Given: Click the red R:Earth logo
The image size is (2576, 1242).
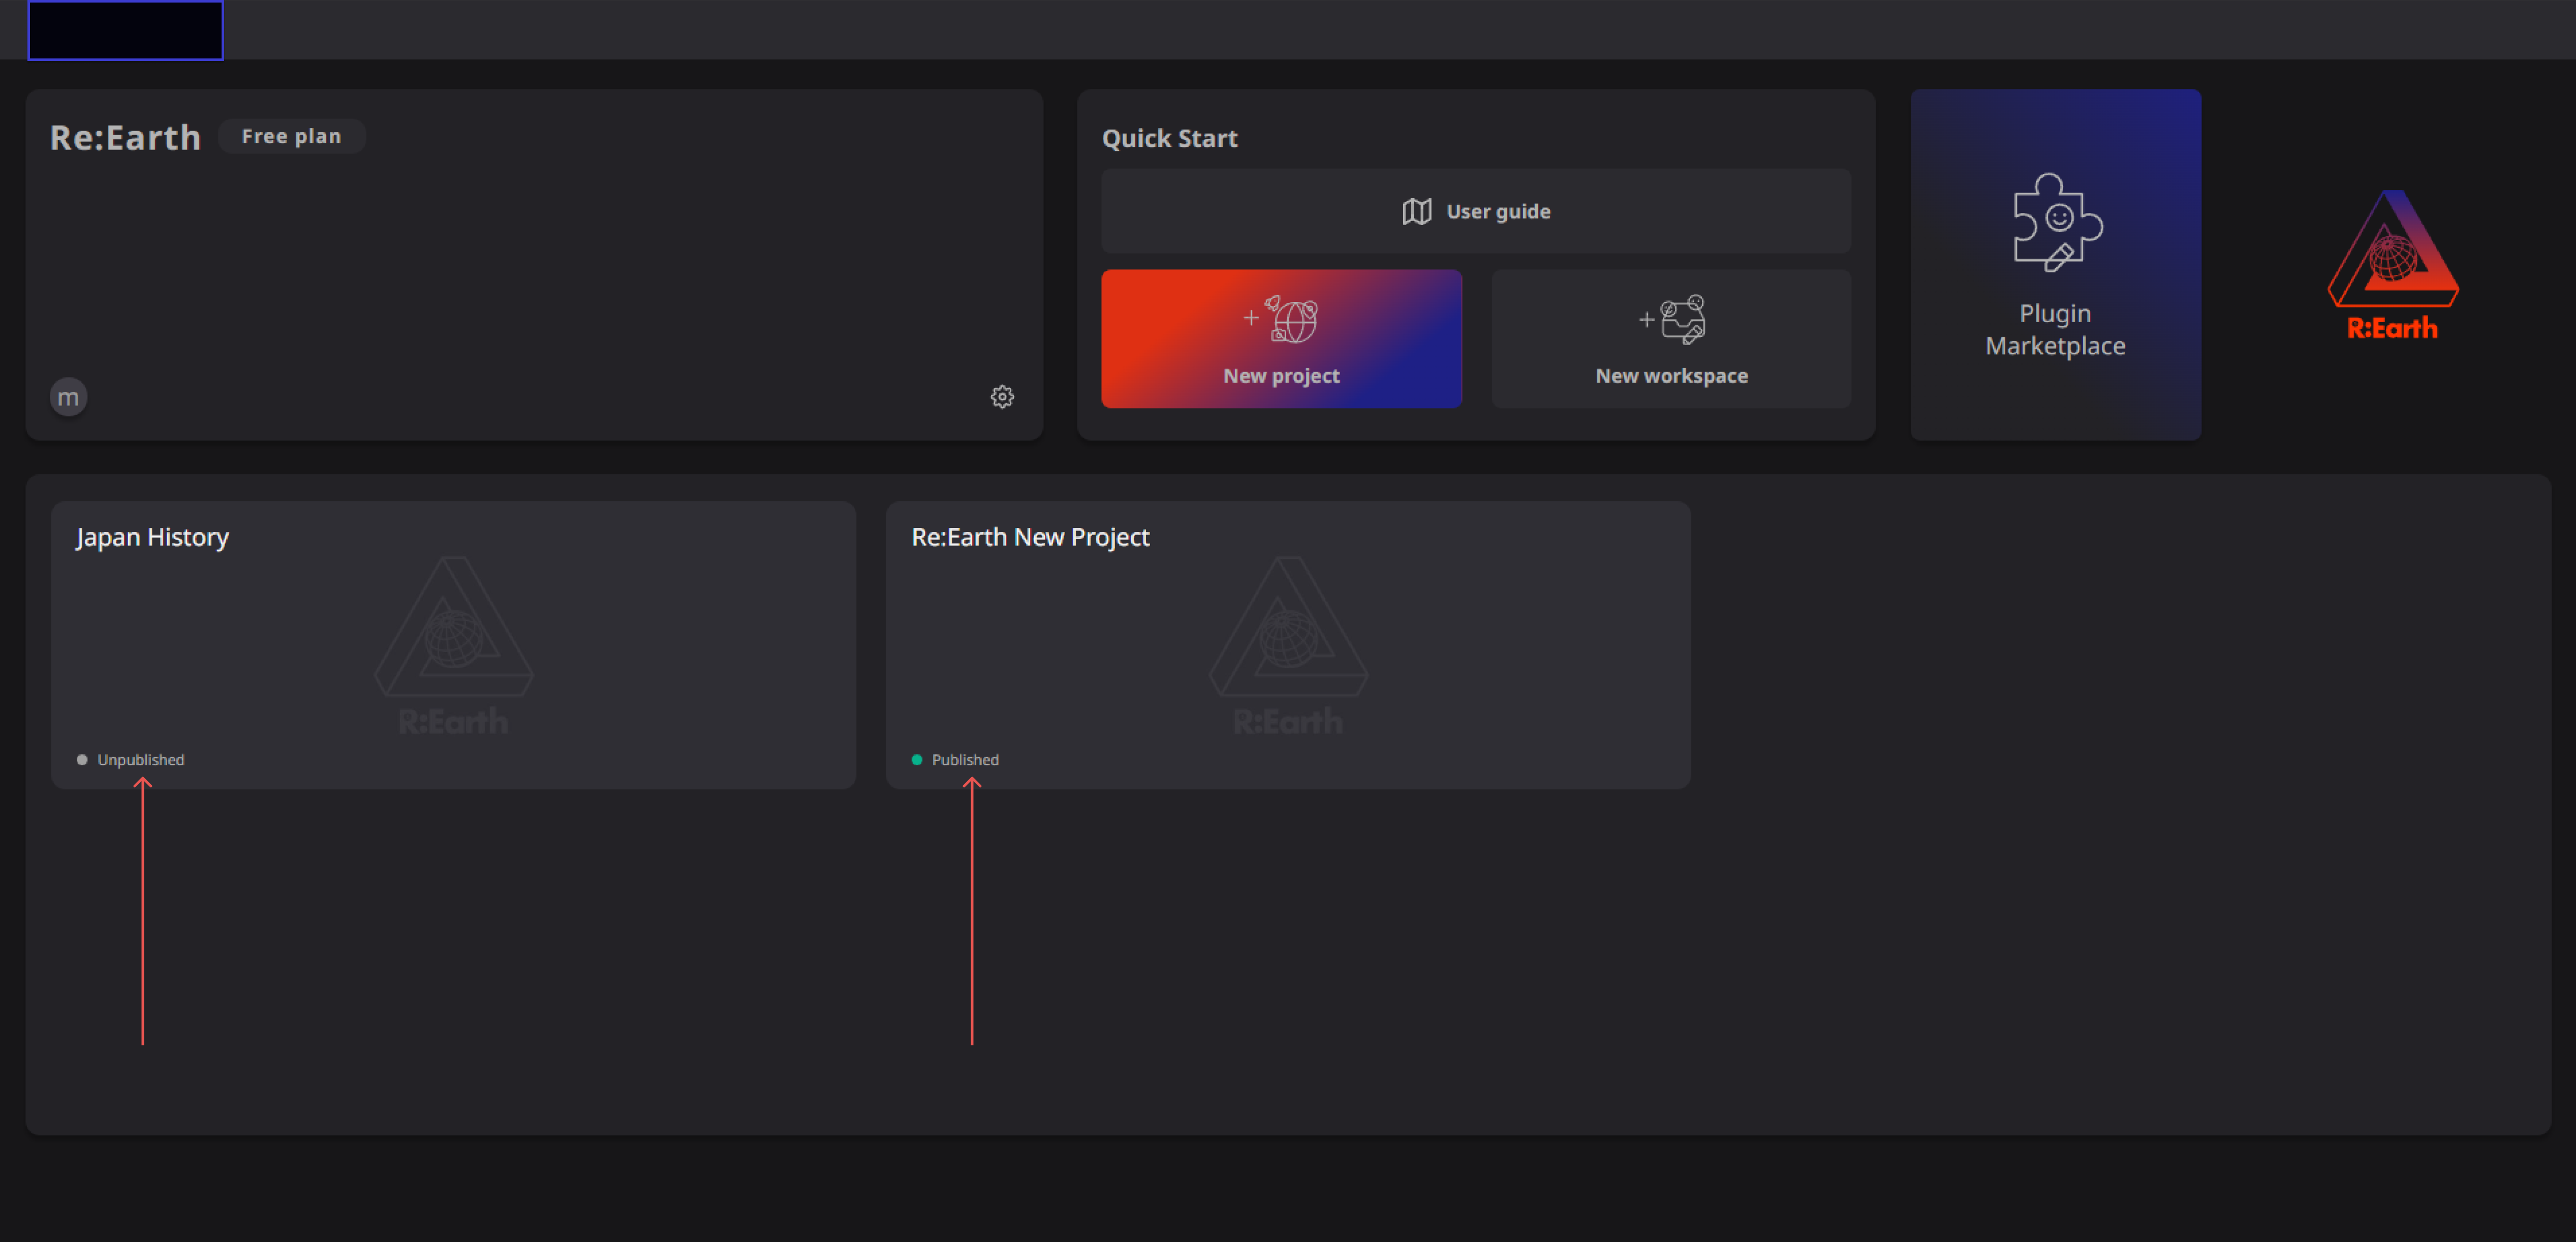Looking at the screenshot, I should 2393,265.
